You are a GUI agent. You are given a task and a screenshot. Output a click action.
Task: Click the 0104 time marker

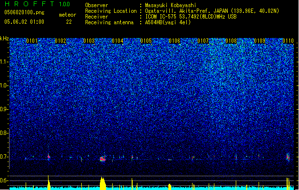[x=117, y=41]
